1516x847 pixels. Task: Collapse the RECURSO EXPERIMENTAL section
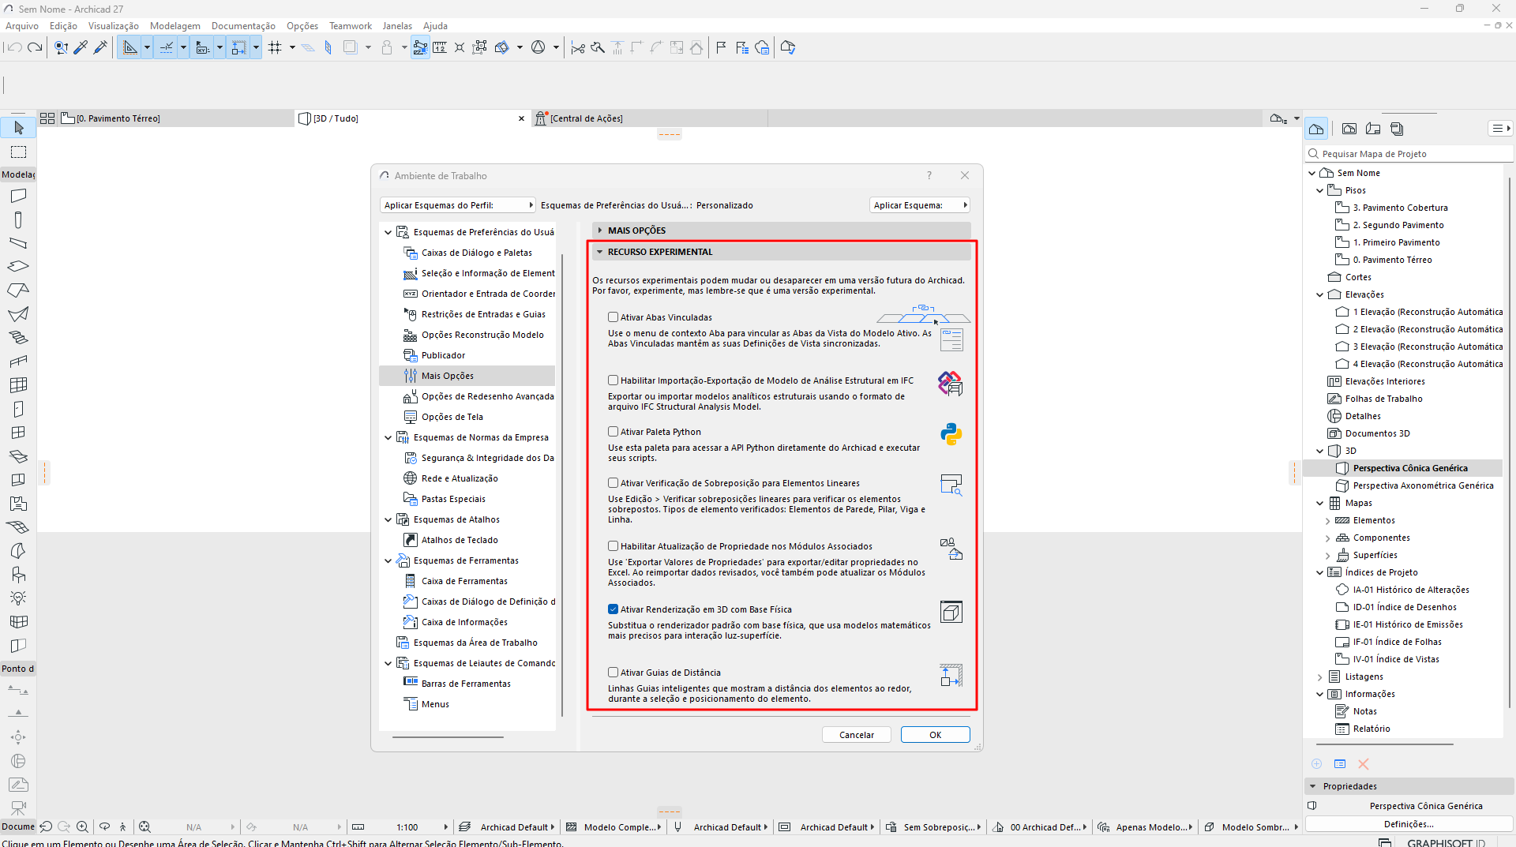tap(600, 252)
